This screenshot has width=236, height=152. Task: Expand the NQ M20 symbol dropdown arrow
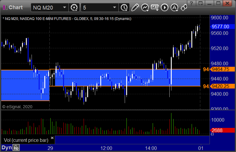click(x=65, y=7)
